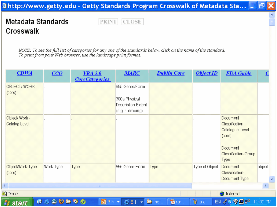Select 'Document Classification- Document Type' cell
The height and width of the screenshot is (207, 277).
(x=239, y=173)
